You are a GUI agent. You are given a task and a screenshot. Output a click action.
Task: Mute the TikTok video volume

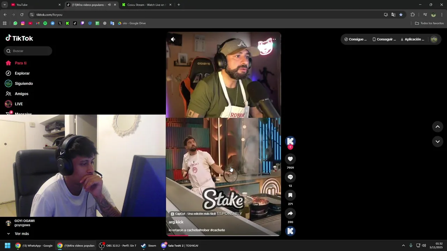tap(173, 39)
